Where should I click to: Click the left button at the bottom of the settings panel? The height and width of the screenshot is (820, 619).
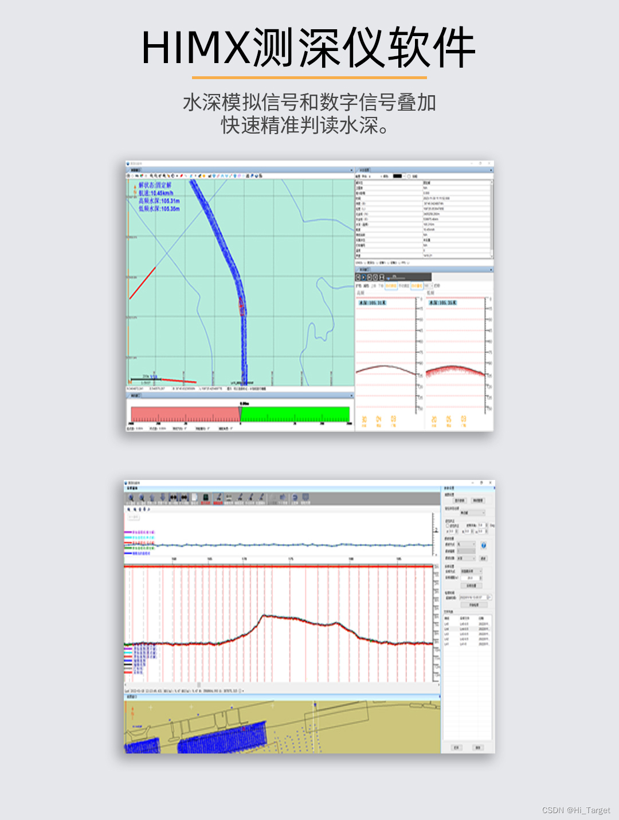[456, 747]
